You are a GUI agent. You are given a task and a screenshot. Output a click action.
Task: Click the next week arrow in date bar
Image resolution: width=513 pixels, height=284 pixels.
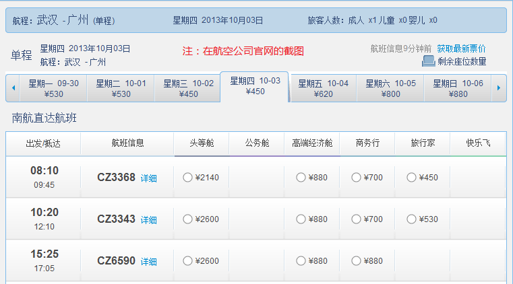coord(499,87)
